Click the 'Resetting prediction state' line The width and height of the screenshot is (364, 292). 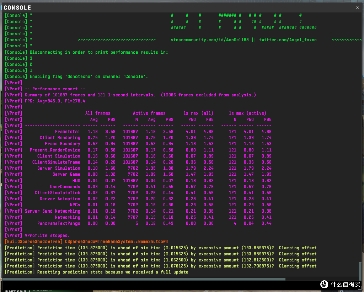(96, 272)
